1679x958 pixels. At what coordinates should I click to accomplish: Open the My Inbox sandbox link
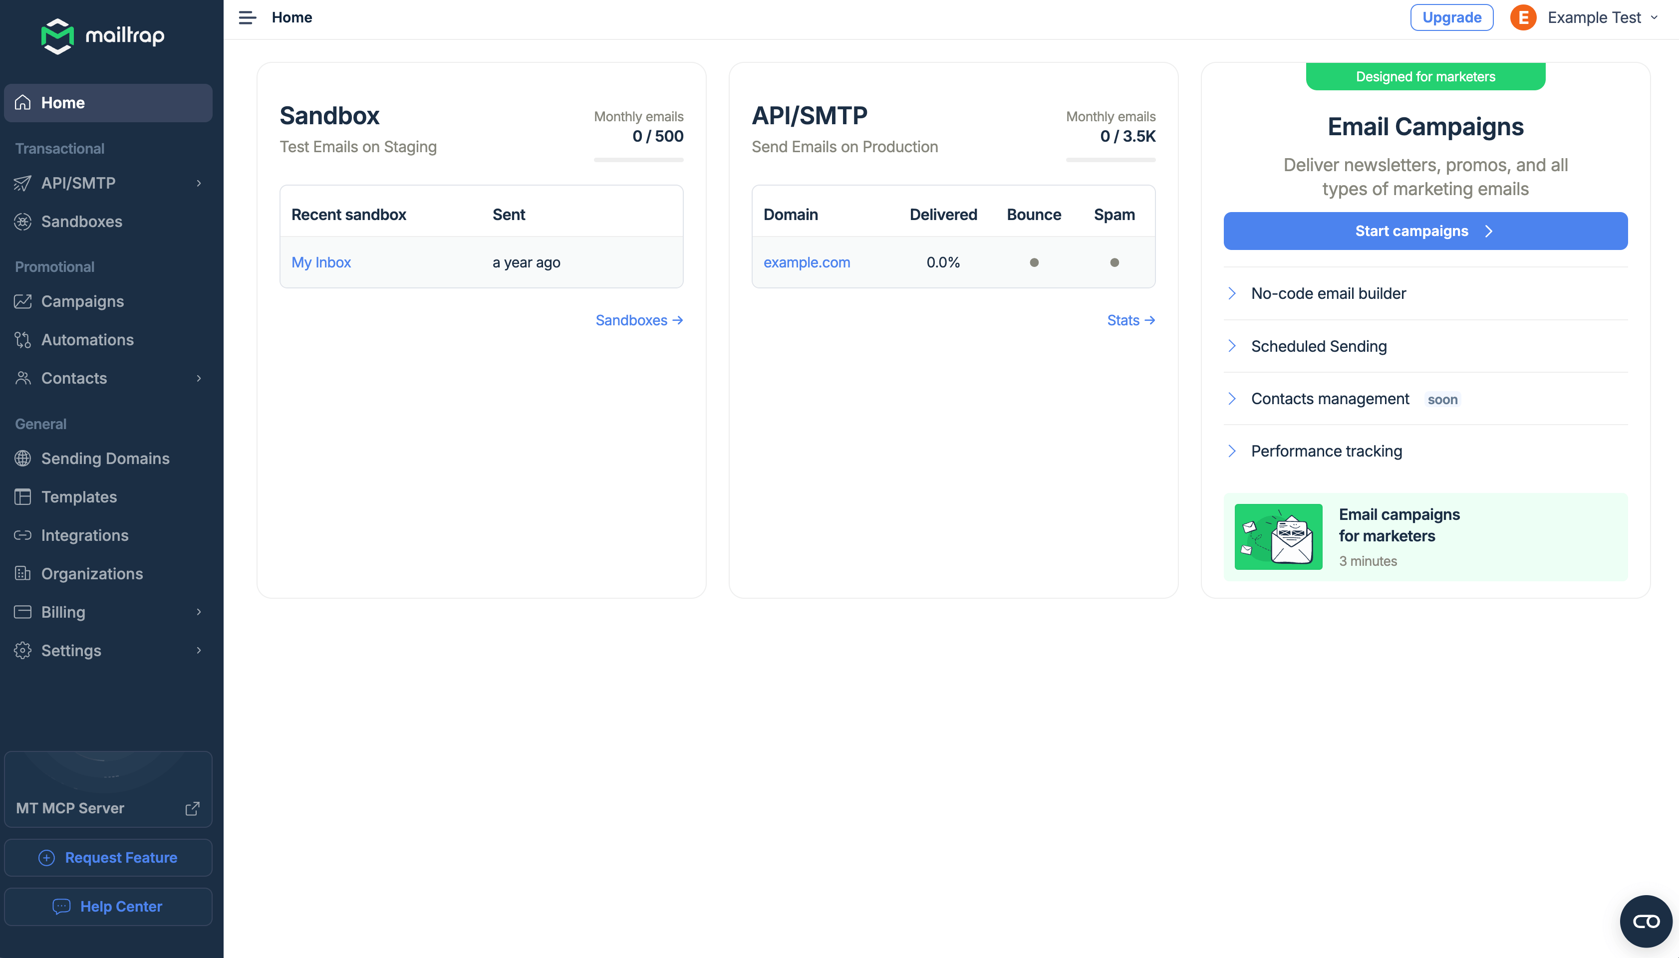pyautogui.click(x=320, y=262)
